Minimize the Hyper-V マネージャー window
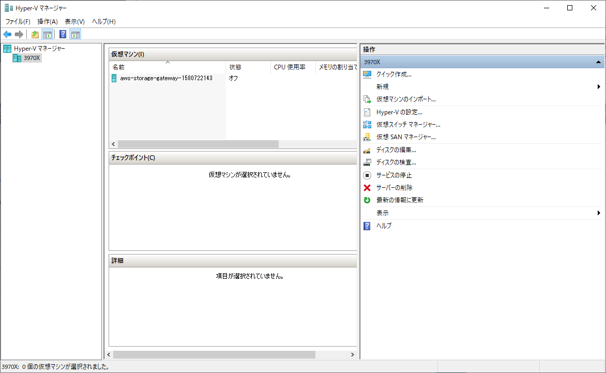The image size is (606, 373). (x=547, y=8)
